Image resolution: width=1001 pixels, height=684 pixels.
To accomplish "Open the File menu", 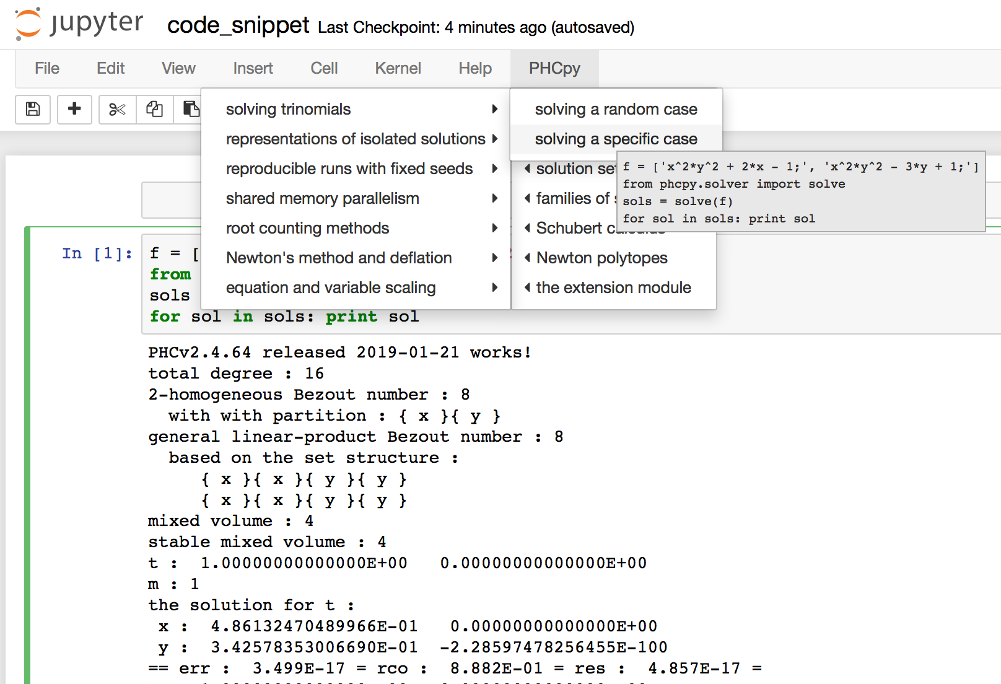I will [x=47, y=68].
